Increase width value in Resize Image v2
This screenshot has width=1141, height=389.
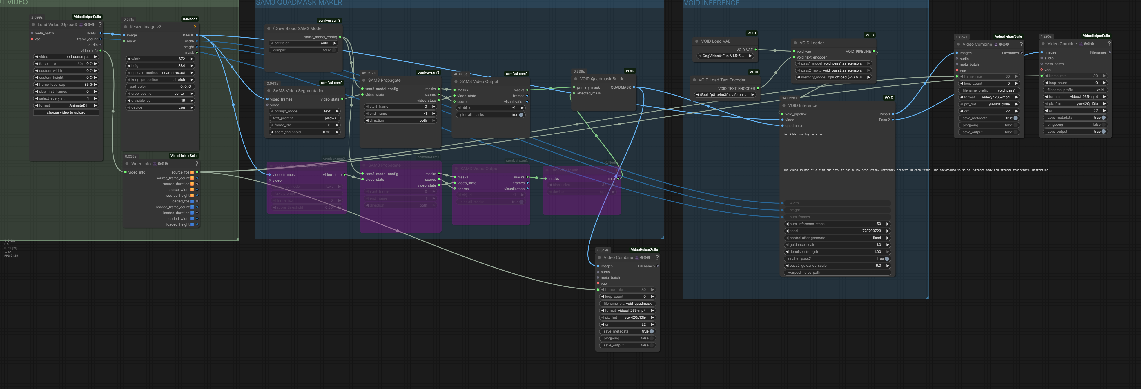(192, 59)
